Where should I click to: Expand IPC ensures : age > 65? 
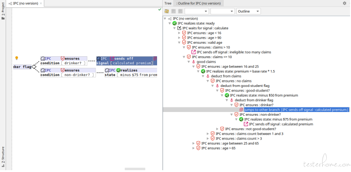click(x=193, y=148)
